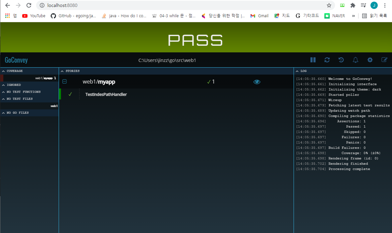This screenshot has height=233, width=392.
Task: Click the GoConvey logo
Action: pyautogui.click(x=16, y=60)
